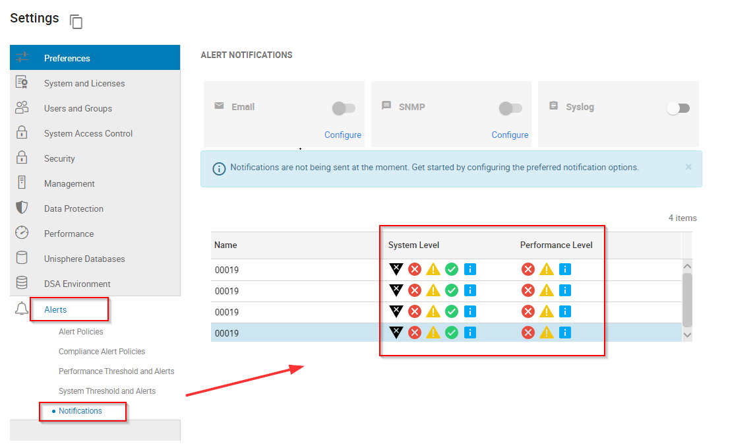
Task: Click red critical System Level icon, first row
Action: pos(415,269)
